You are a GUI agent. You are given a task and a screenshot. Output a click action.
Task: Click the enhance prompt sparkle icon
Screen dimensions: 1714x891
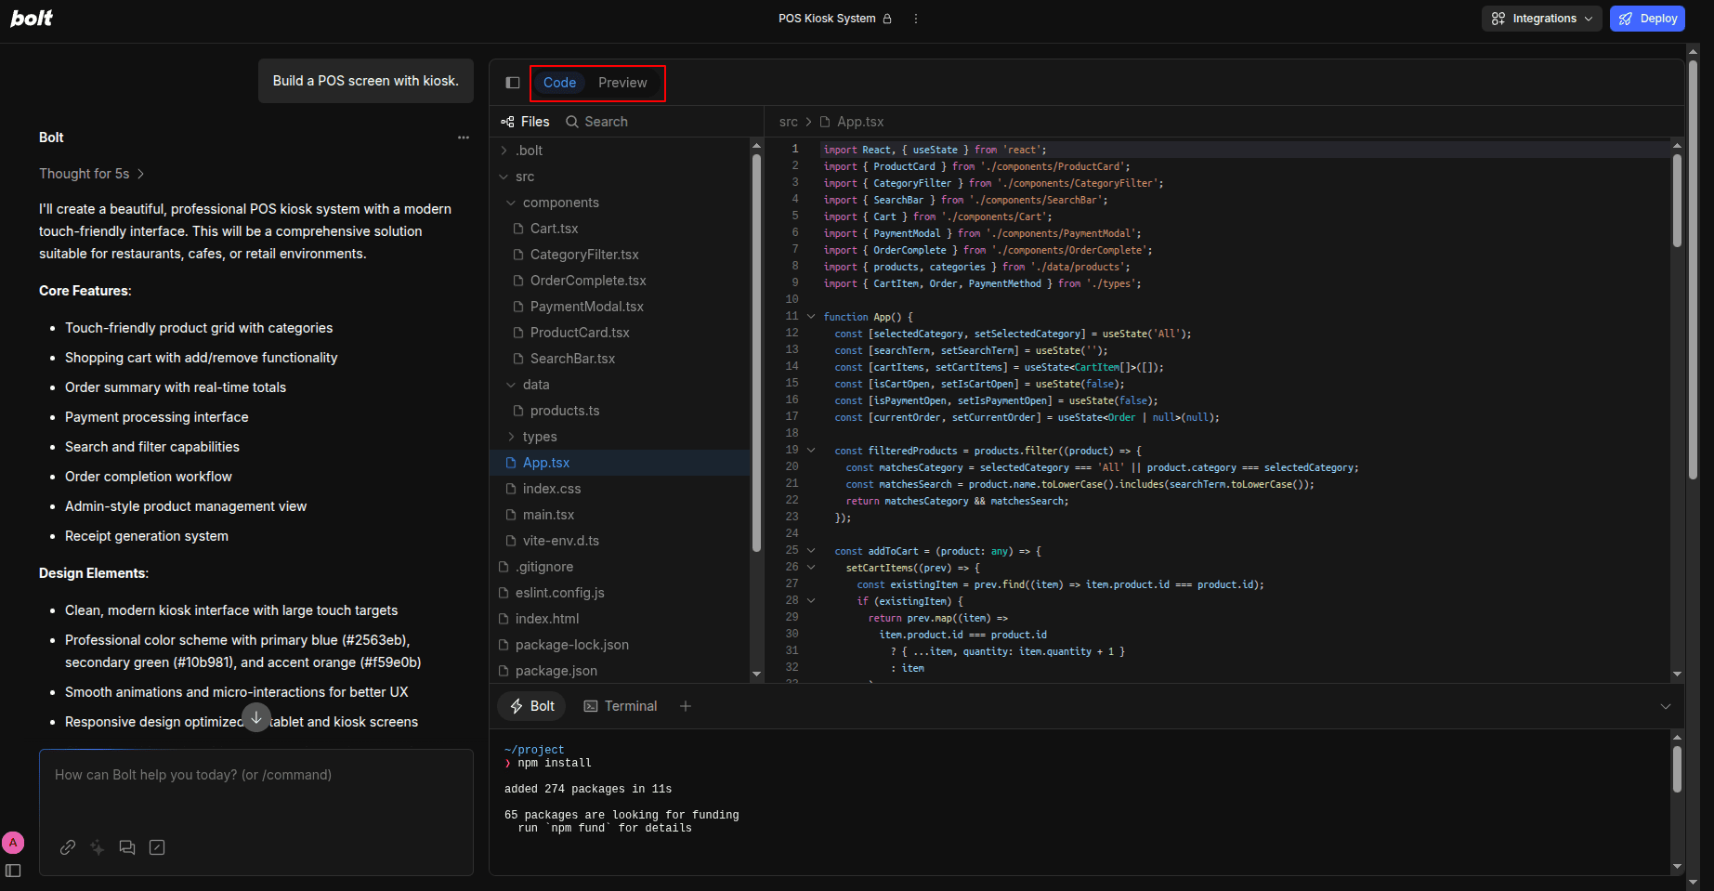click(x=98, y=847)
